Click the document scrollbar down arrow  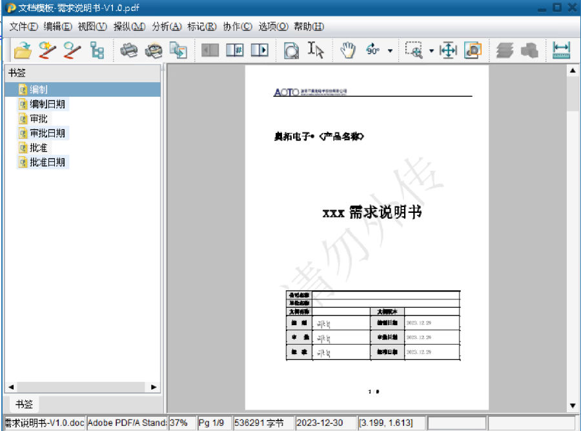(572, 406)
